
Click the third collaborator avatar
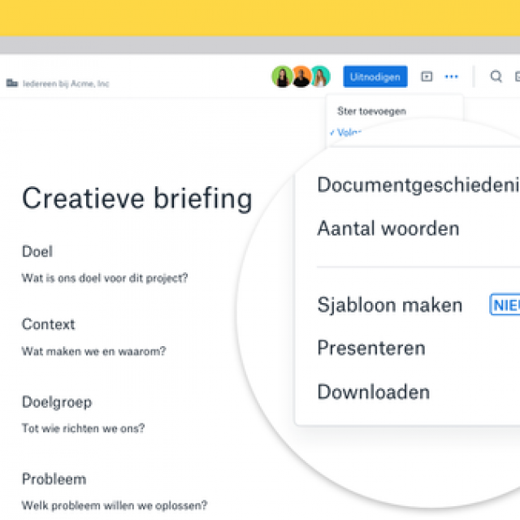[x=320, y=77]
